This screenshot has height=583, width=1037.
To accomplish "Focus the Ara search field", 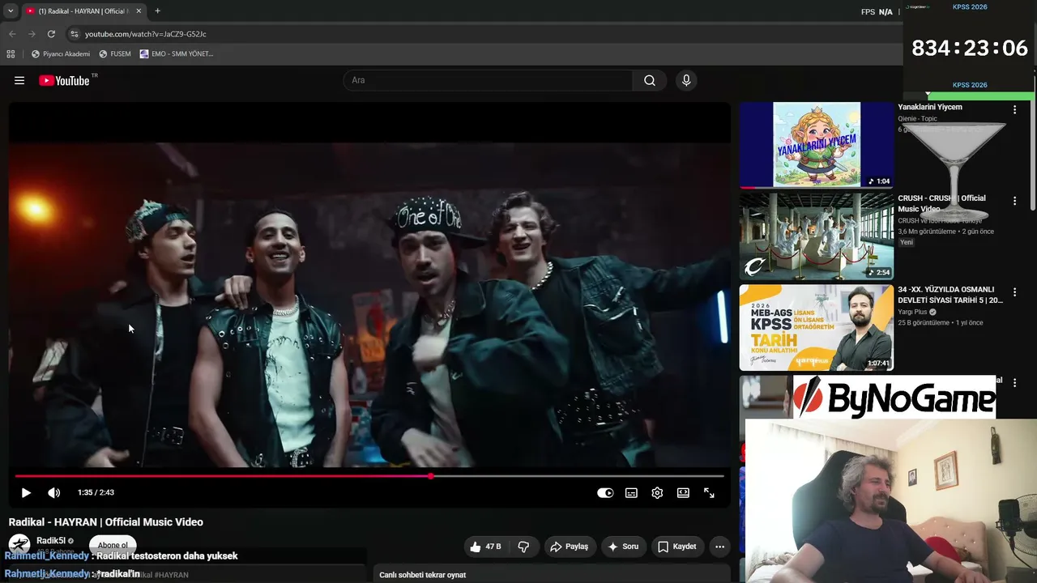I will point(489,80).
